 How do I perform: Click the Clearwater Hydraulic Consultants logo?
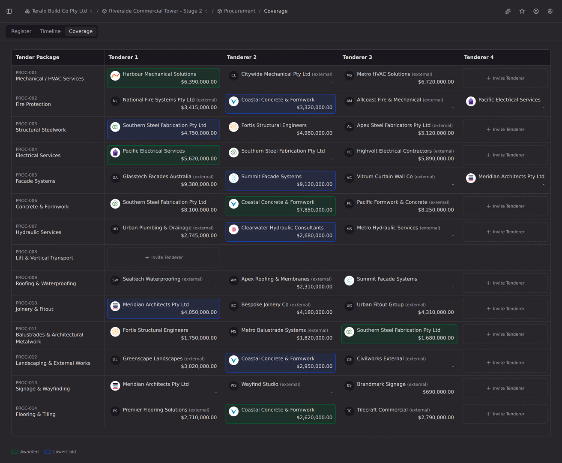[x=233, y=229]
